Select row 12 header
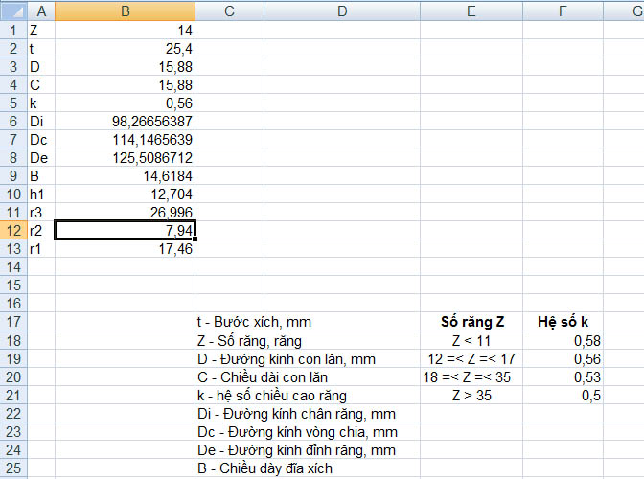Screen dimensions: 644x479 pos(13,230)
